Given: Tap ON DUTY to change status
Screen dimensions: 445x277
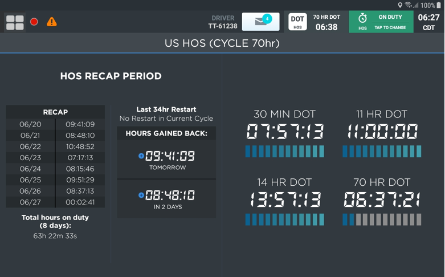Looking at the screenshot, I should click(x=390, y=22).
